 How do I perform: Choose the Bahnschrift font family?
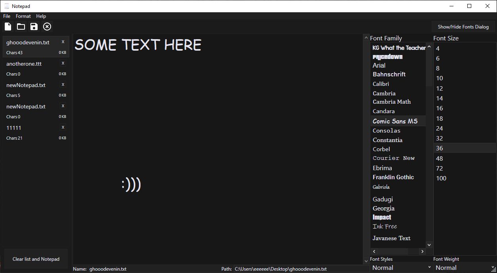tap(398, 74)
